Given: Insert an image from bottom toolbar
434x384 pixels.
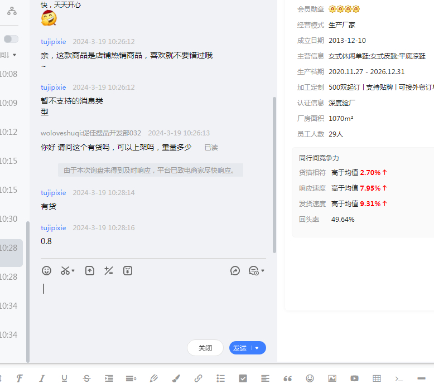Looking at the screenshot, I should [332, 378].
